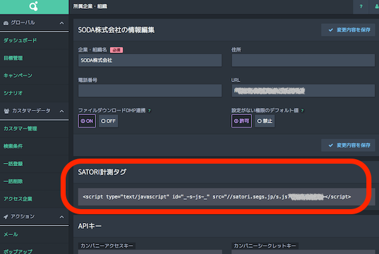
Task: Open シナリオ in sidebar
Action: pos(13,93)
